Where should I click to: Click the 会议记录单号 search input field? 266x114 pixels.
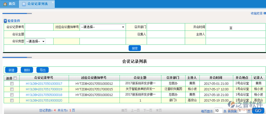(x=39, y=27)
